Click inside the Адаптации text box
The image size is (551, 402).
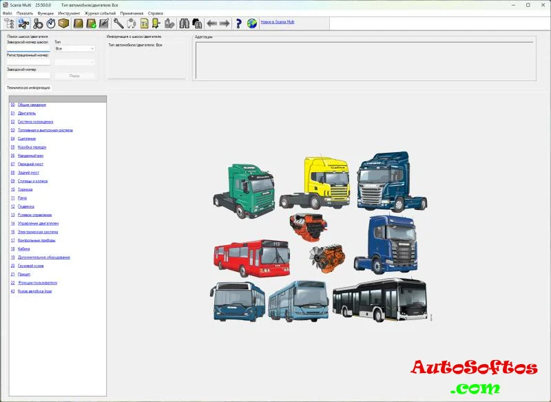pyautogui.click(x=366, y=61)
